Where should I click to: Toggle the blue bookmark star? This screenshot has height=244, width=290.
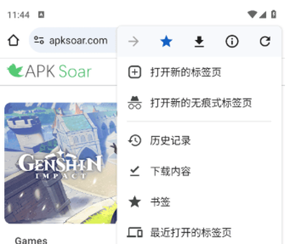coord(166,42)
